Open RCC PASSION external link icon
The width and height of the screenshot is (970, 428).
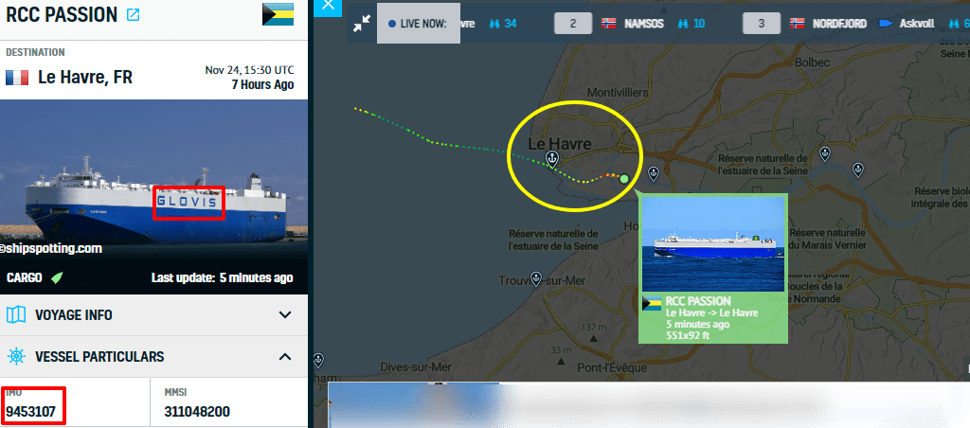coord(133,15)
